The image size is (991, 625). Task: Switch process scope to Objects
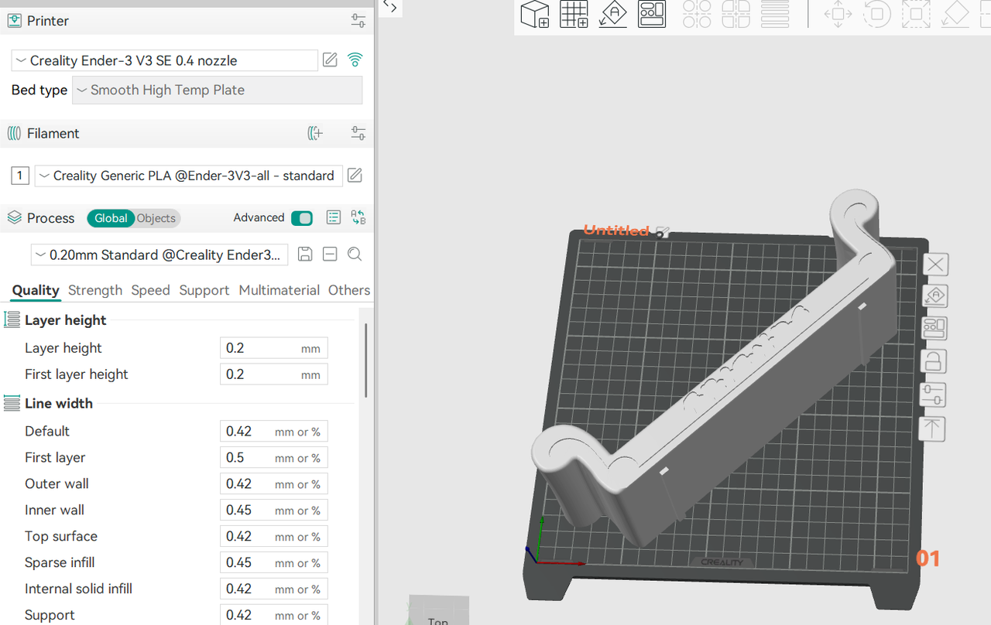156,218
